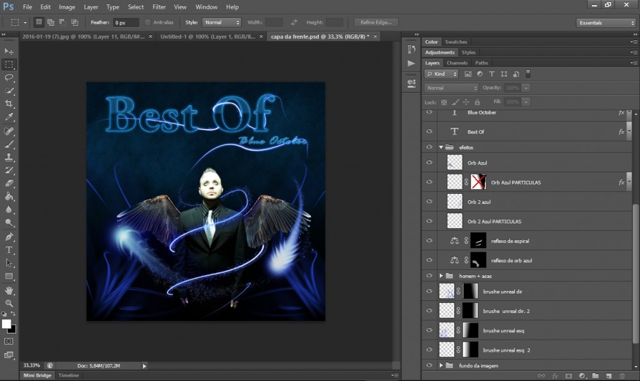Open the Kind filter dropdown
Image resolution: width=640 pixels, height=381 pixels.
click(x=442, y=74)
